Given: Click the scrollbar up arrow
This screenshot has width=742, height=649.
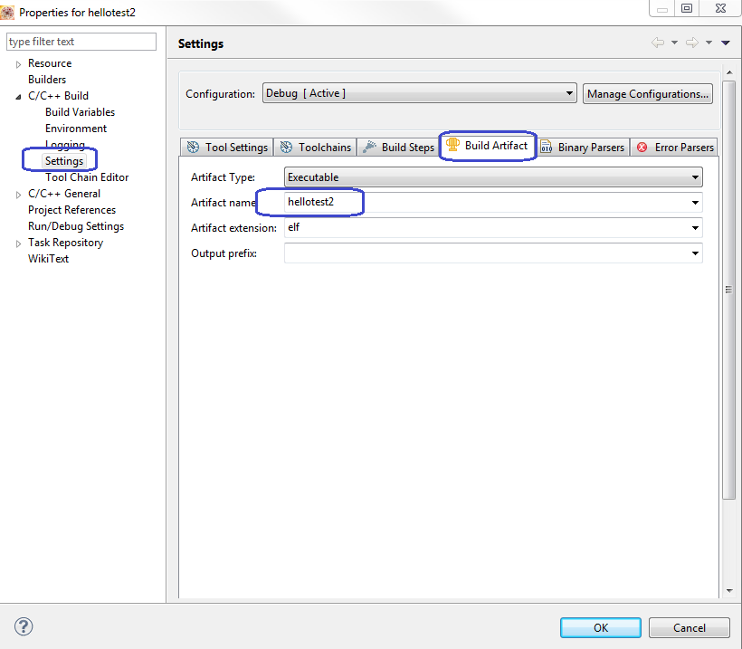Looking at the screenshot, I should click(x=729, y=72).
